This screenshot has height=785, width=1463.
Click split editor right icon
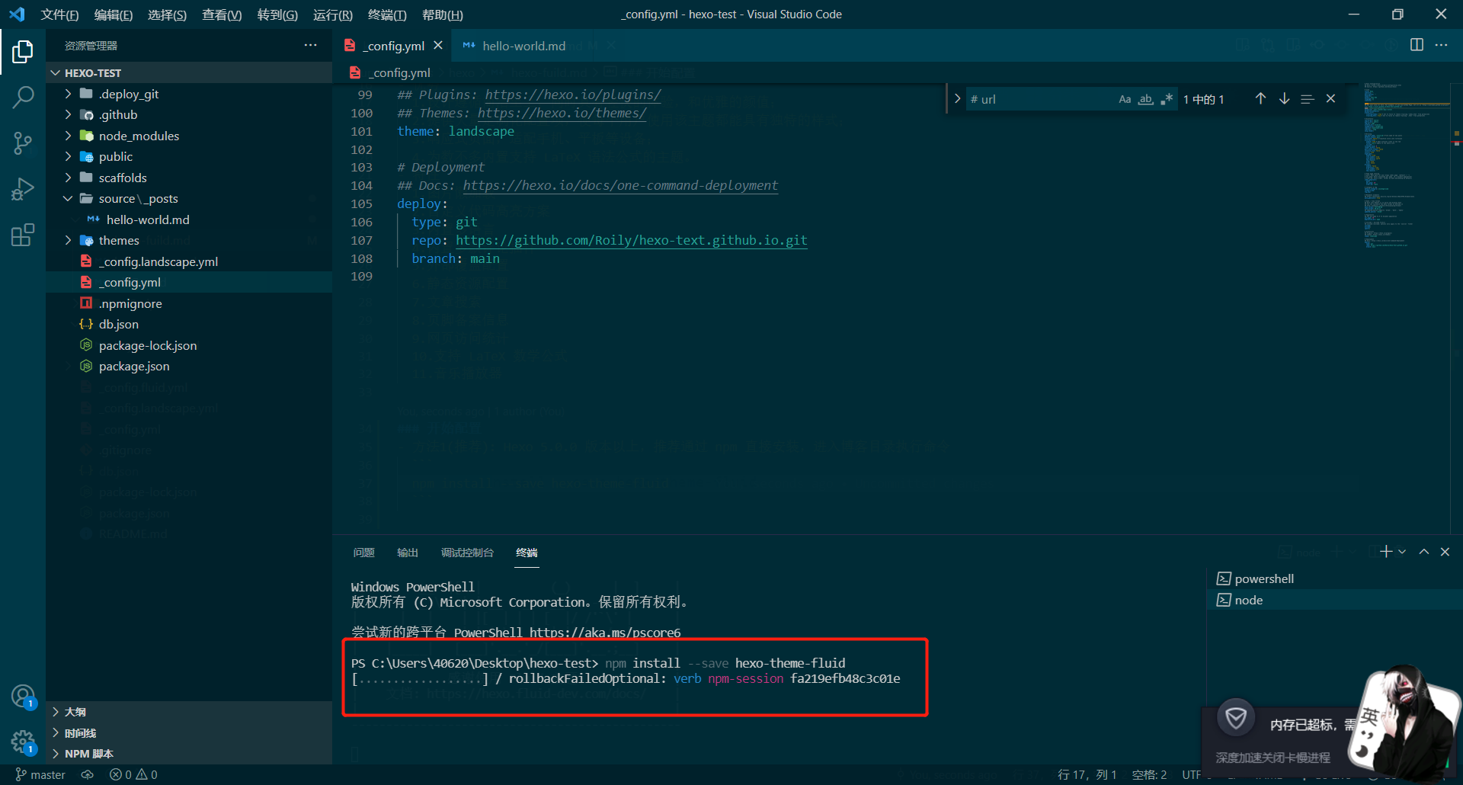1417,45
